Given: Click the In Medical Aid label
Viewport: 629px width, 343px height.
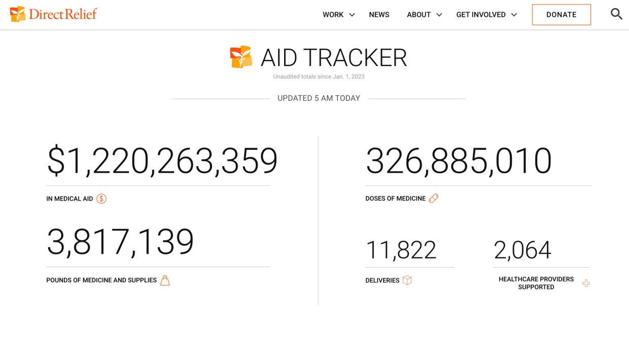Looking at the screenshot, I should point(69,199).
